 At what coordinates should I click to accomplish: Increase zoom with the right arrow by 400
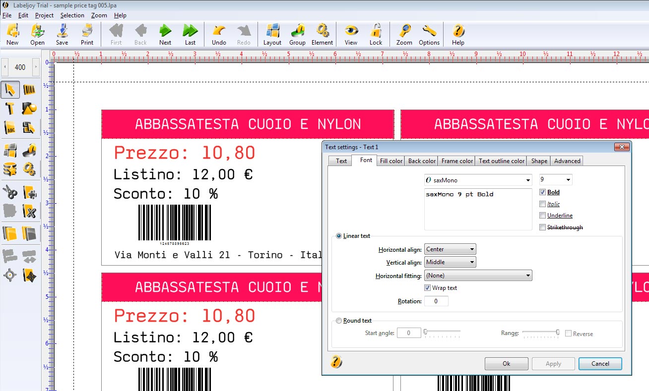[x=35, y=67]
